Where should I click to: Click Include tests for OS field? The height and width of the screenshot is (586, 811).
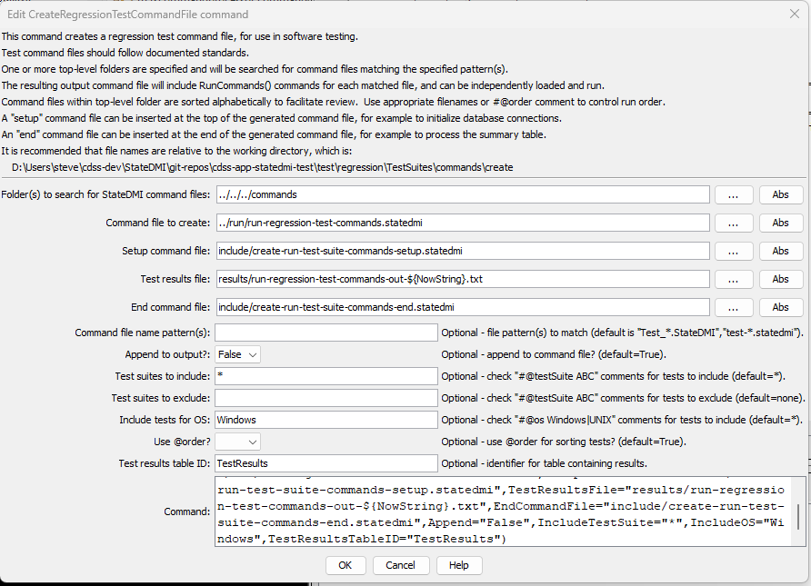coord(326,420)
